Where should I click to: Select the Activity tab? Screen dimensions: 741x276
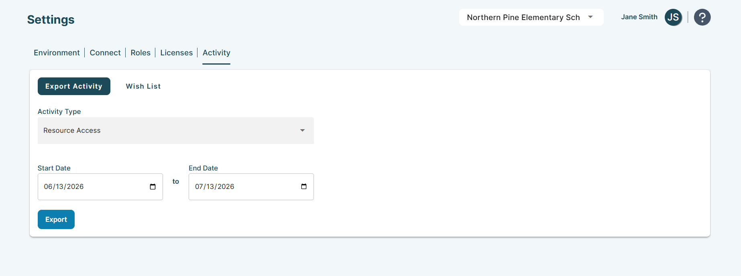(216, 53)
